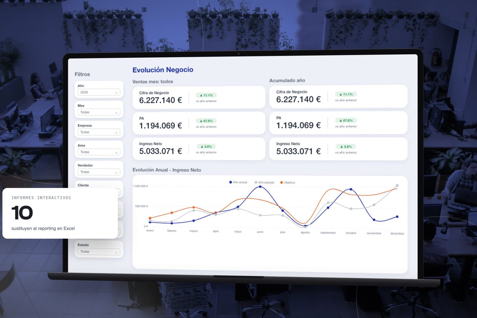This screenshot has height=318, width=477.
Task: Click the orange data point at febrero
Action: click(x=172, y=212)
